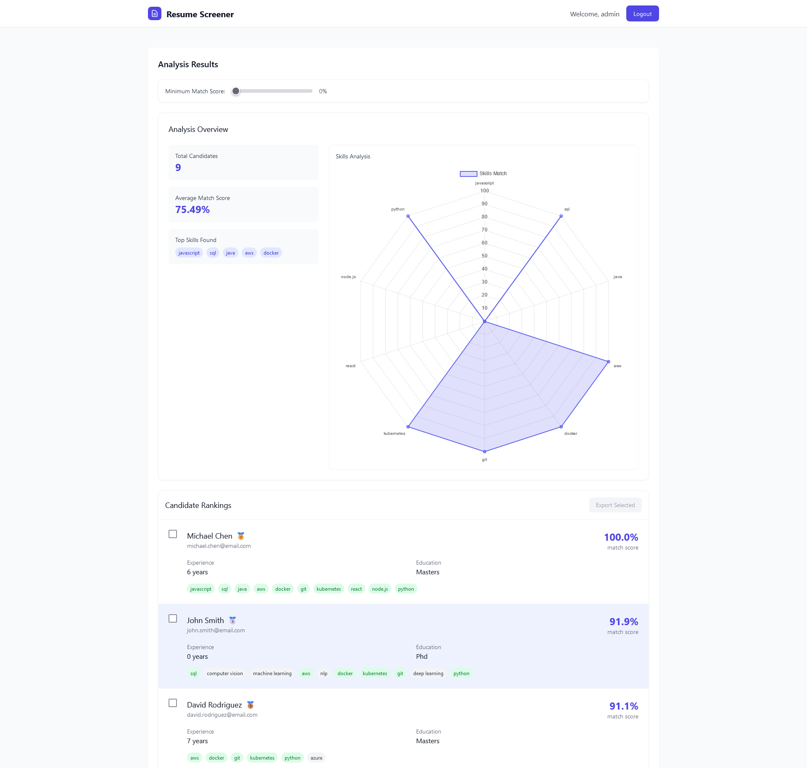The width and height of the screenshot is (807, 768).
Task: Select Michael Chen's candidate checkbox
Action: coord(173,534)
